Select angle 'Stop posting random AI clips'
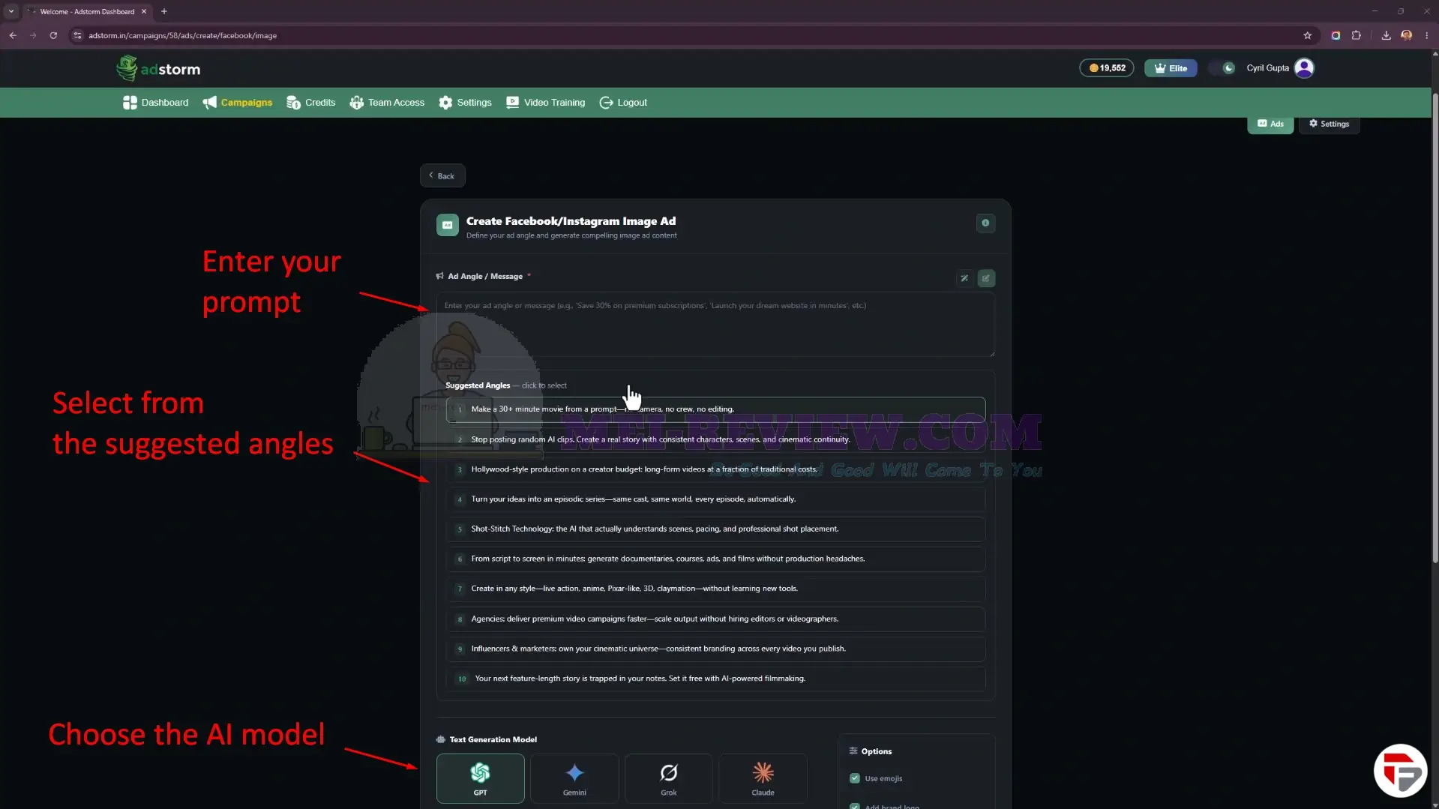Image resolution: width=1439 pixels, height=809 pixels. [x=715, y=439]
